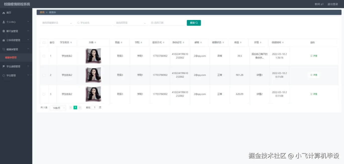Viewport: 344px width, 164px height.
Task: Toggle the select-all checkbox in the table header
Action: (x=44, y=43)
